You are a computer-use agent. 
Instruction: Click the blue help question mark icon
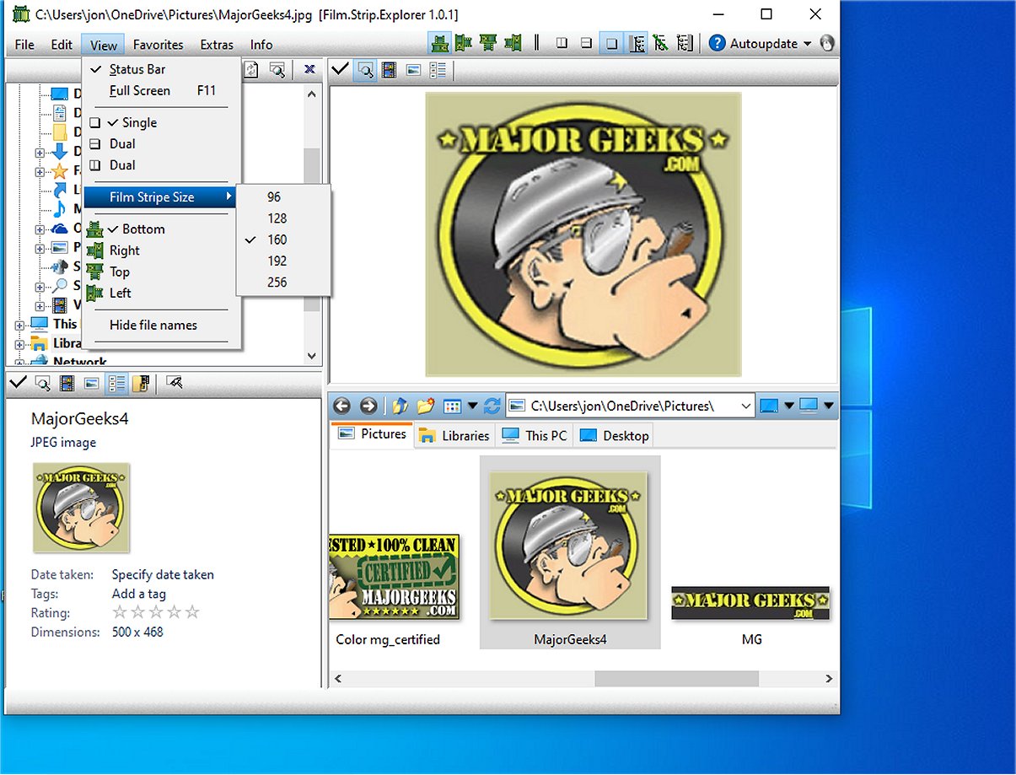(717, 44)
